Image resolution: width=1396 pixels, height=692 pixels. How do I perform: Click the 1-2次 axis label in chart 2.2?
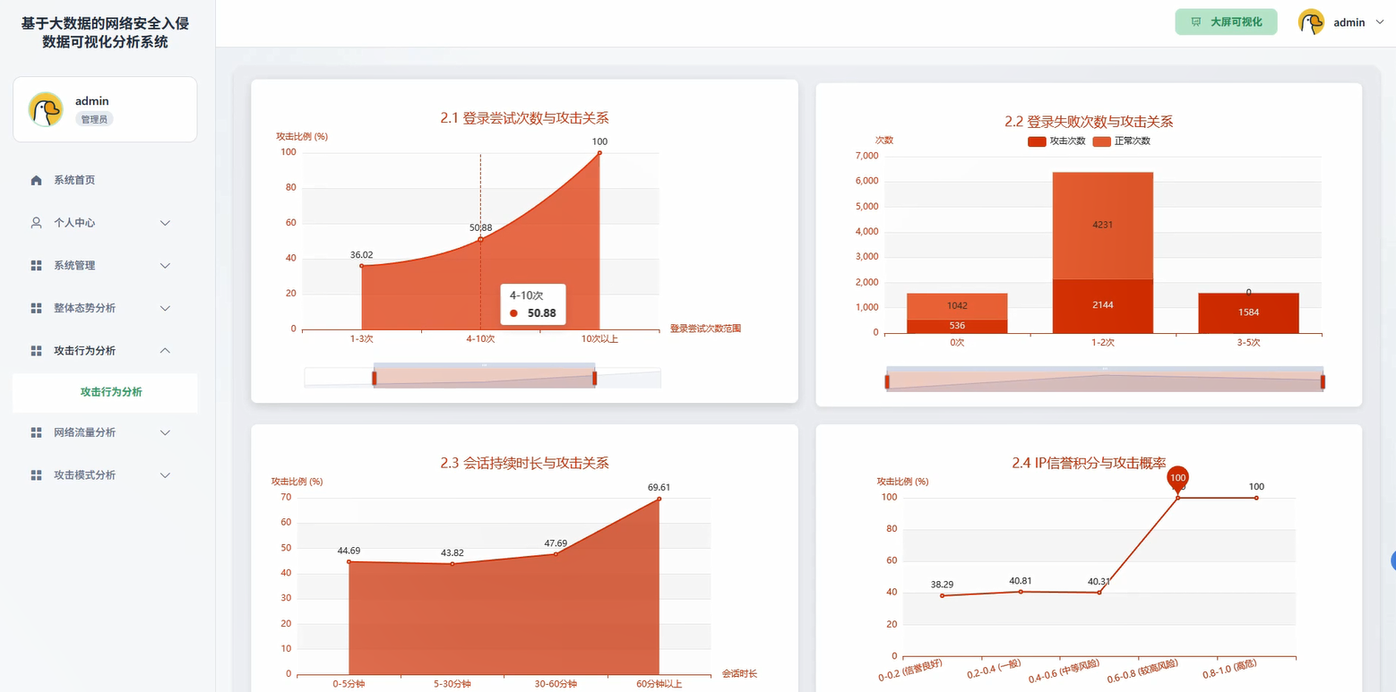point(1102,343)
